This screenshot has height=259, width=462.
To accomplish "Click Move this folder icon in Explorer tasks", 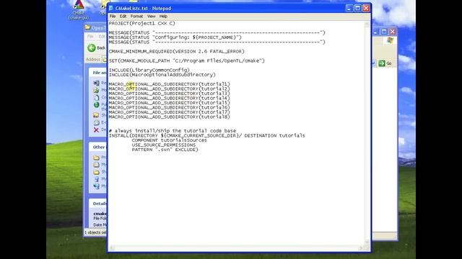I will tap(96, 90).
